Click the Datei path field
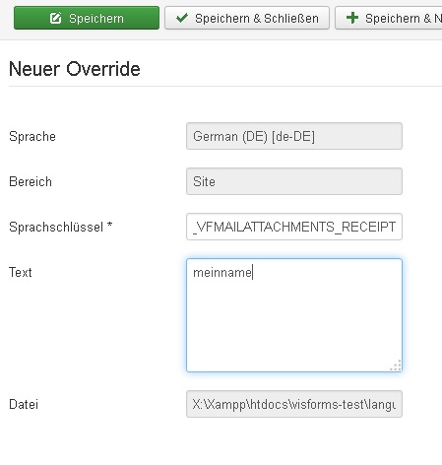 click(x=294, y=404)
